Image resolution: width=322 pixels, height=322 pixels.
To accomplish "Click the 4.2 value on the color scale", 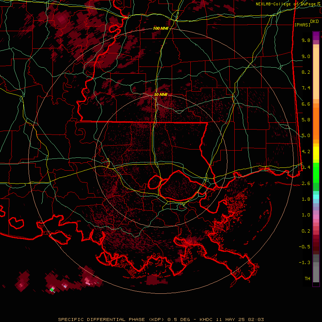I will coord(306,152).
